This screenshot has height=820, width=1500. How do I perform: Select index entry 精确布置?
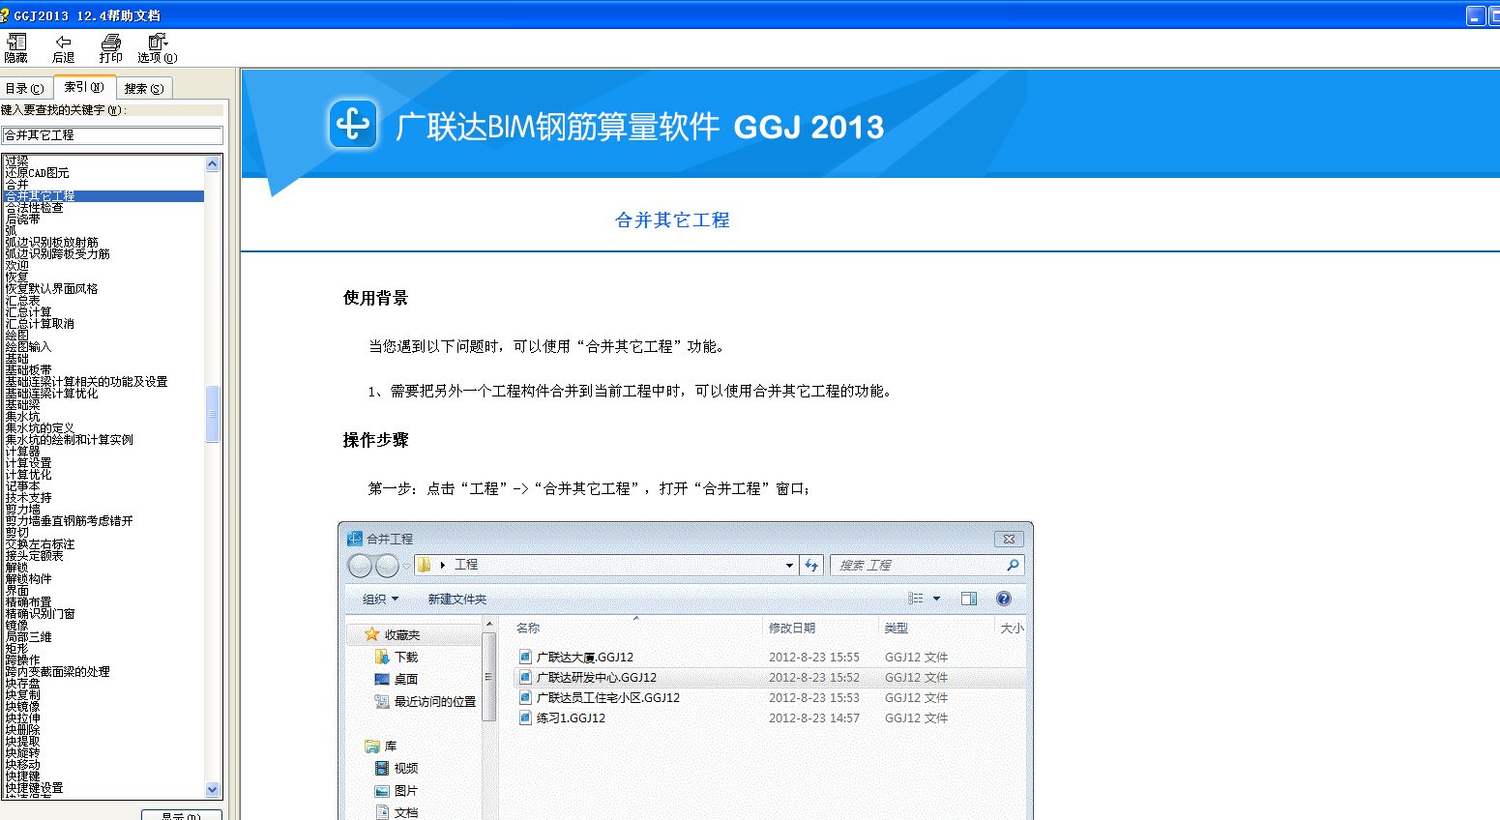click(28, 602)
